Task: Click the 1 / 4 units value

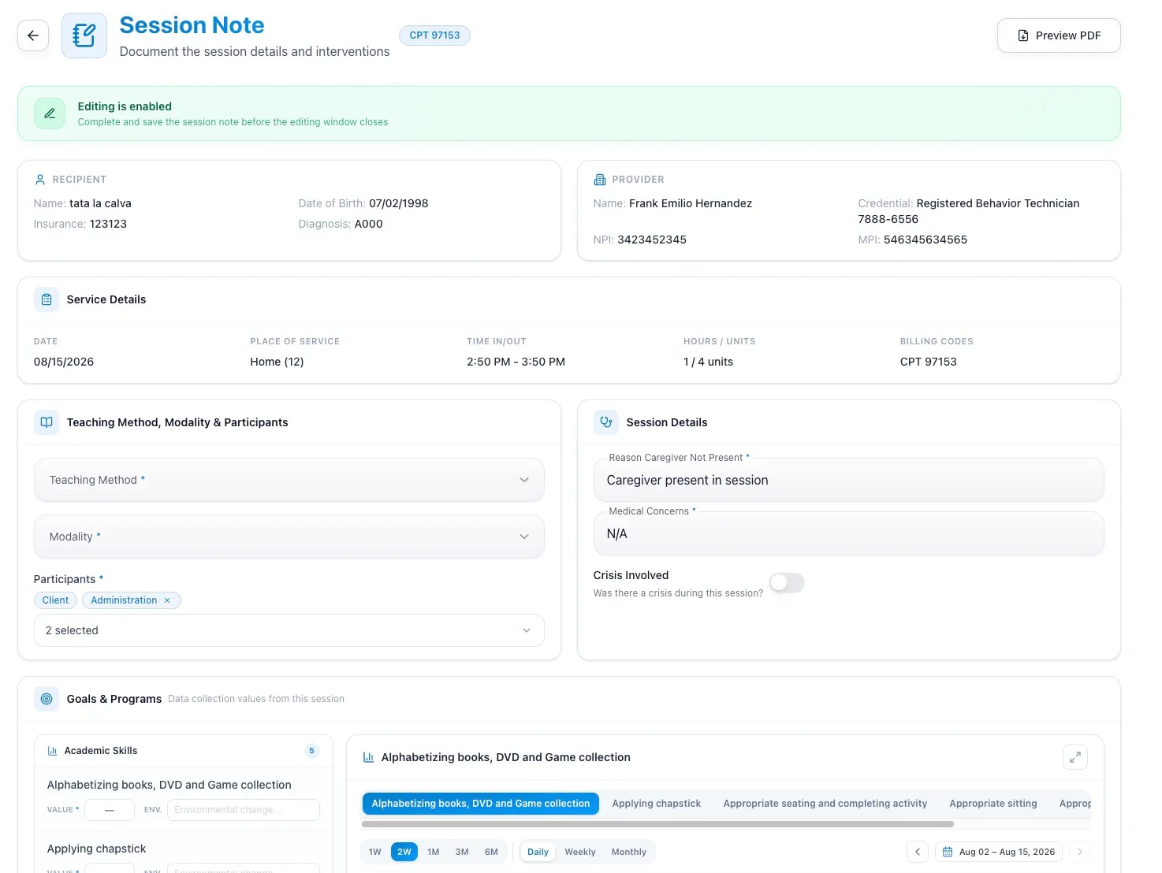Action: point(708,362)
